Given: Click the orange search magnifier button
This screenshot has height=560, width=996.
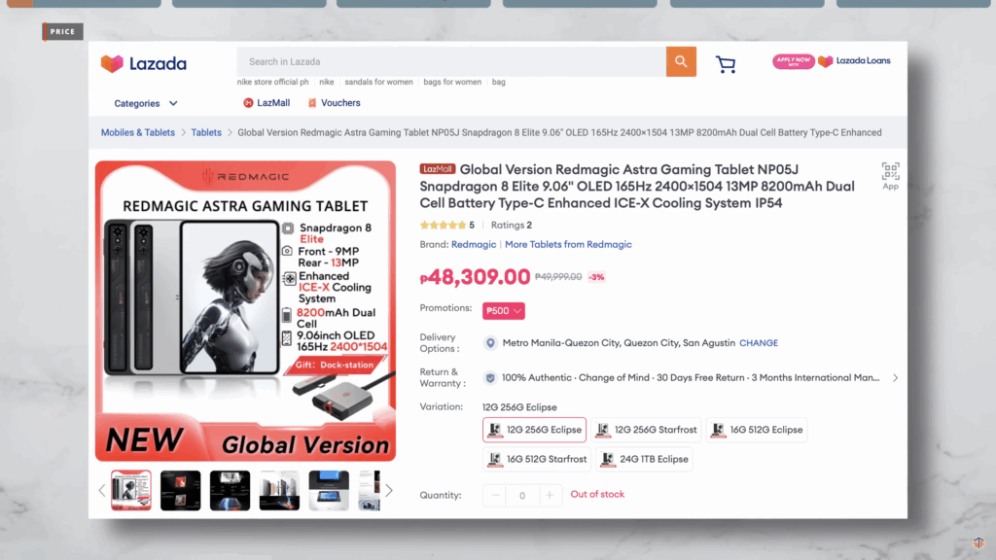Looking at the screenshot, I should coord(681,61).
